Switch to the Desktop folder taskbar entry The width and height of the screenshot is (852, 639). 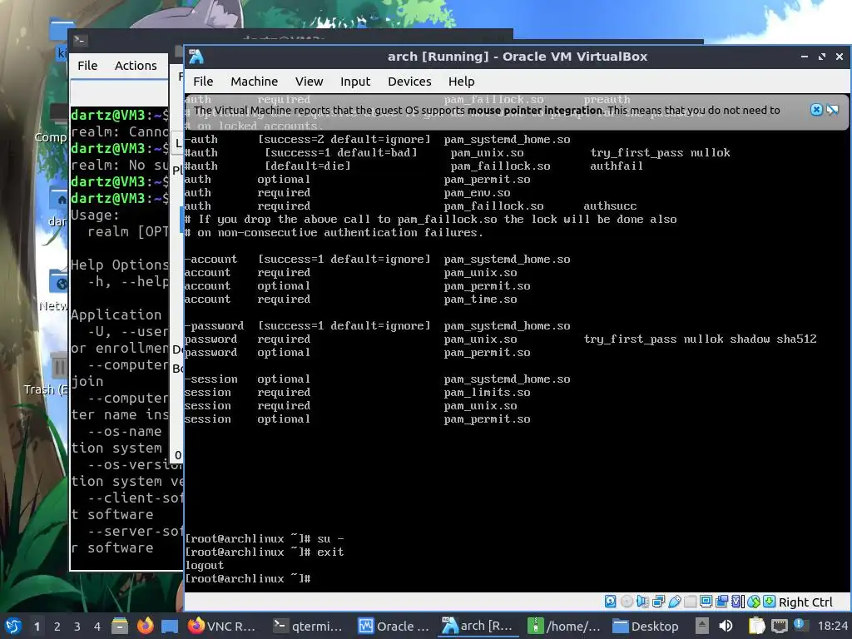click(x=646, y=626)
